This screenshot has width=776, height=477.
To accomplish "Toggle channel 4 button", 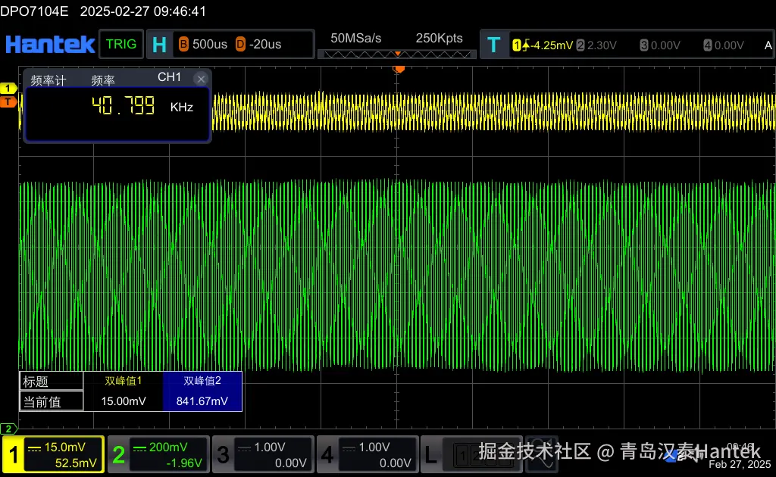I will [x=327, y=455].
